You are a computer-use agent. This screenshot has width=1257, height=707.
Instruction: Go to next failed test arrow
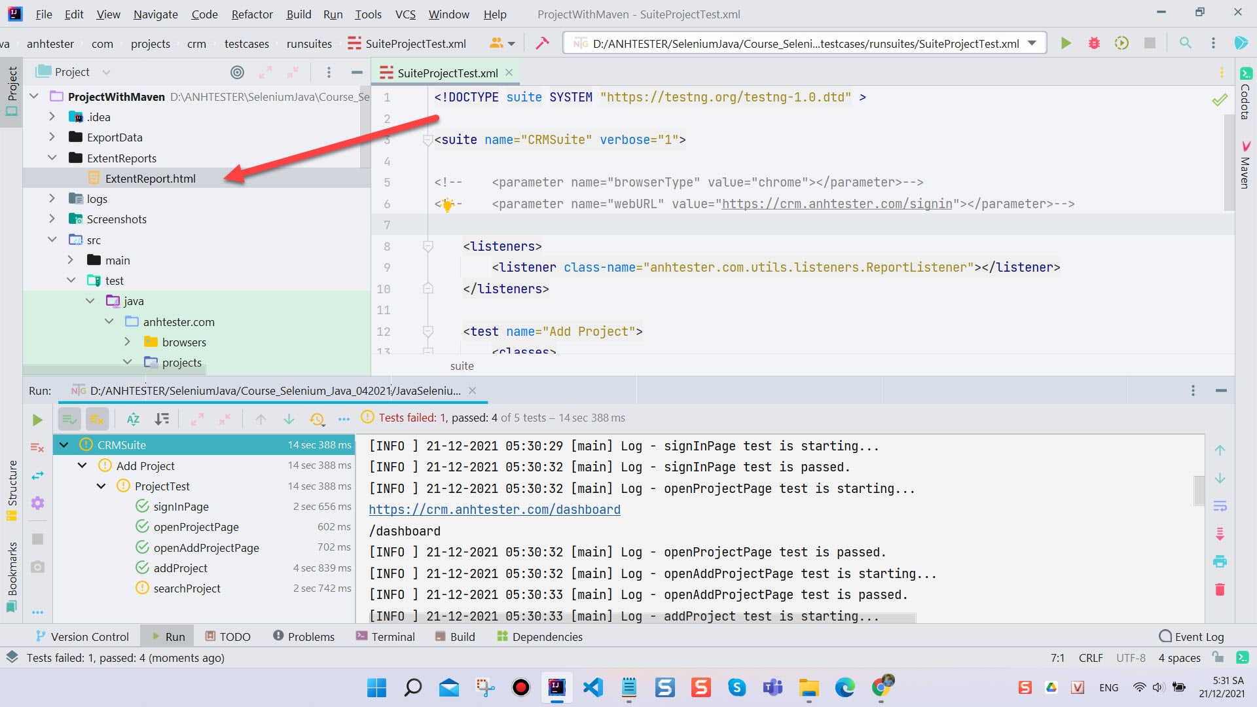(x=289, y=419)
